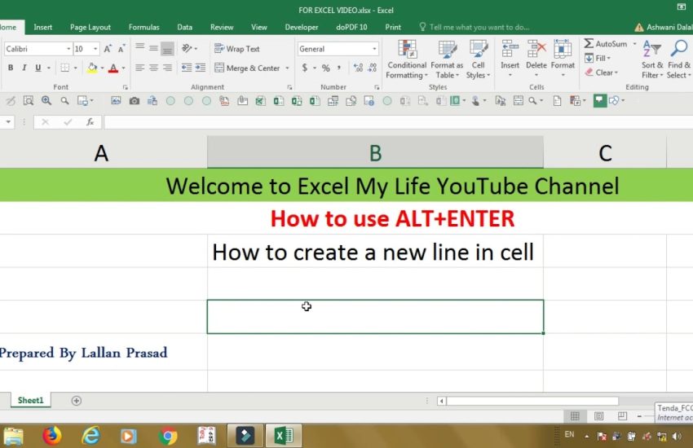Apply Comma Style format

[339, 68]
